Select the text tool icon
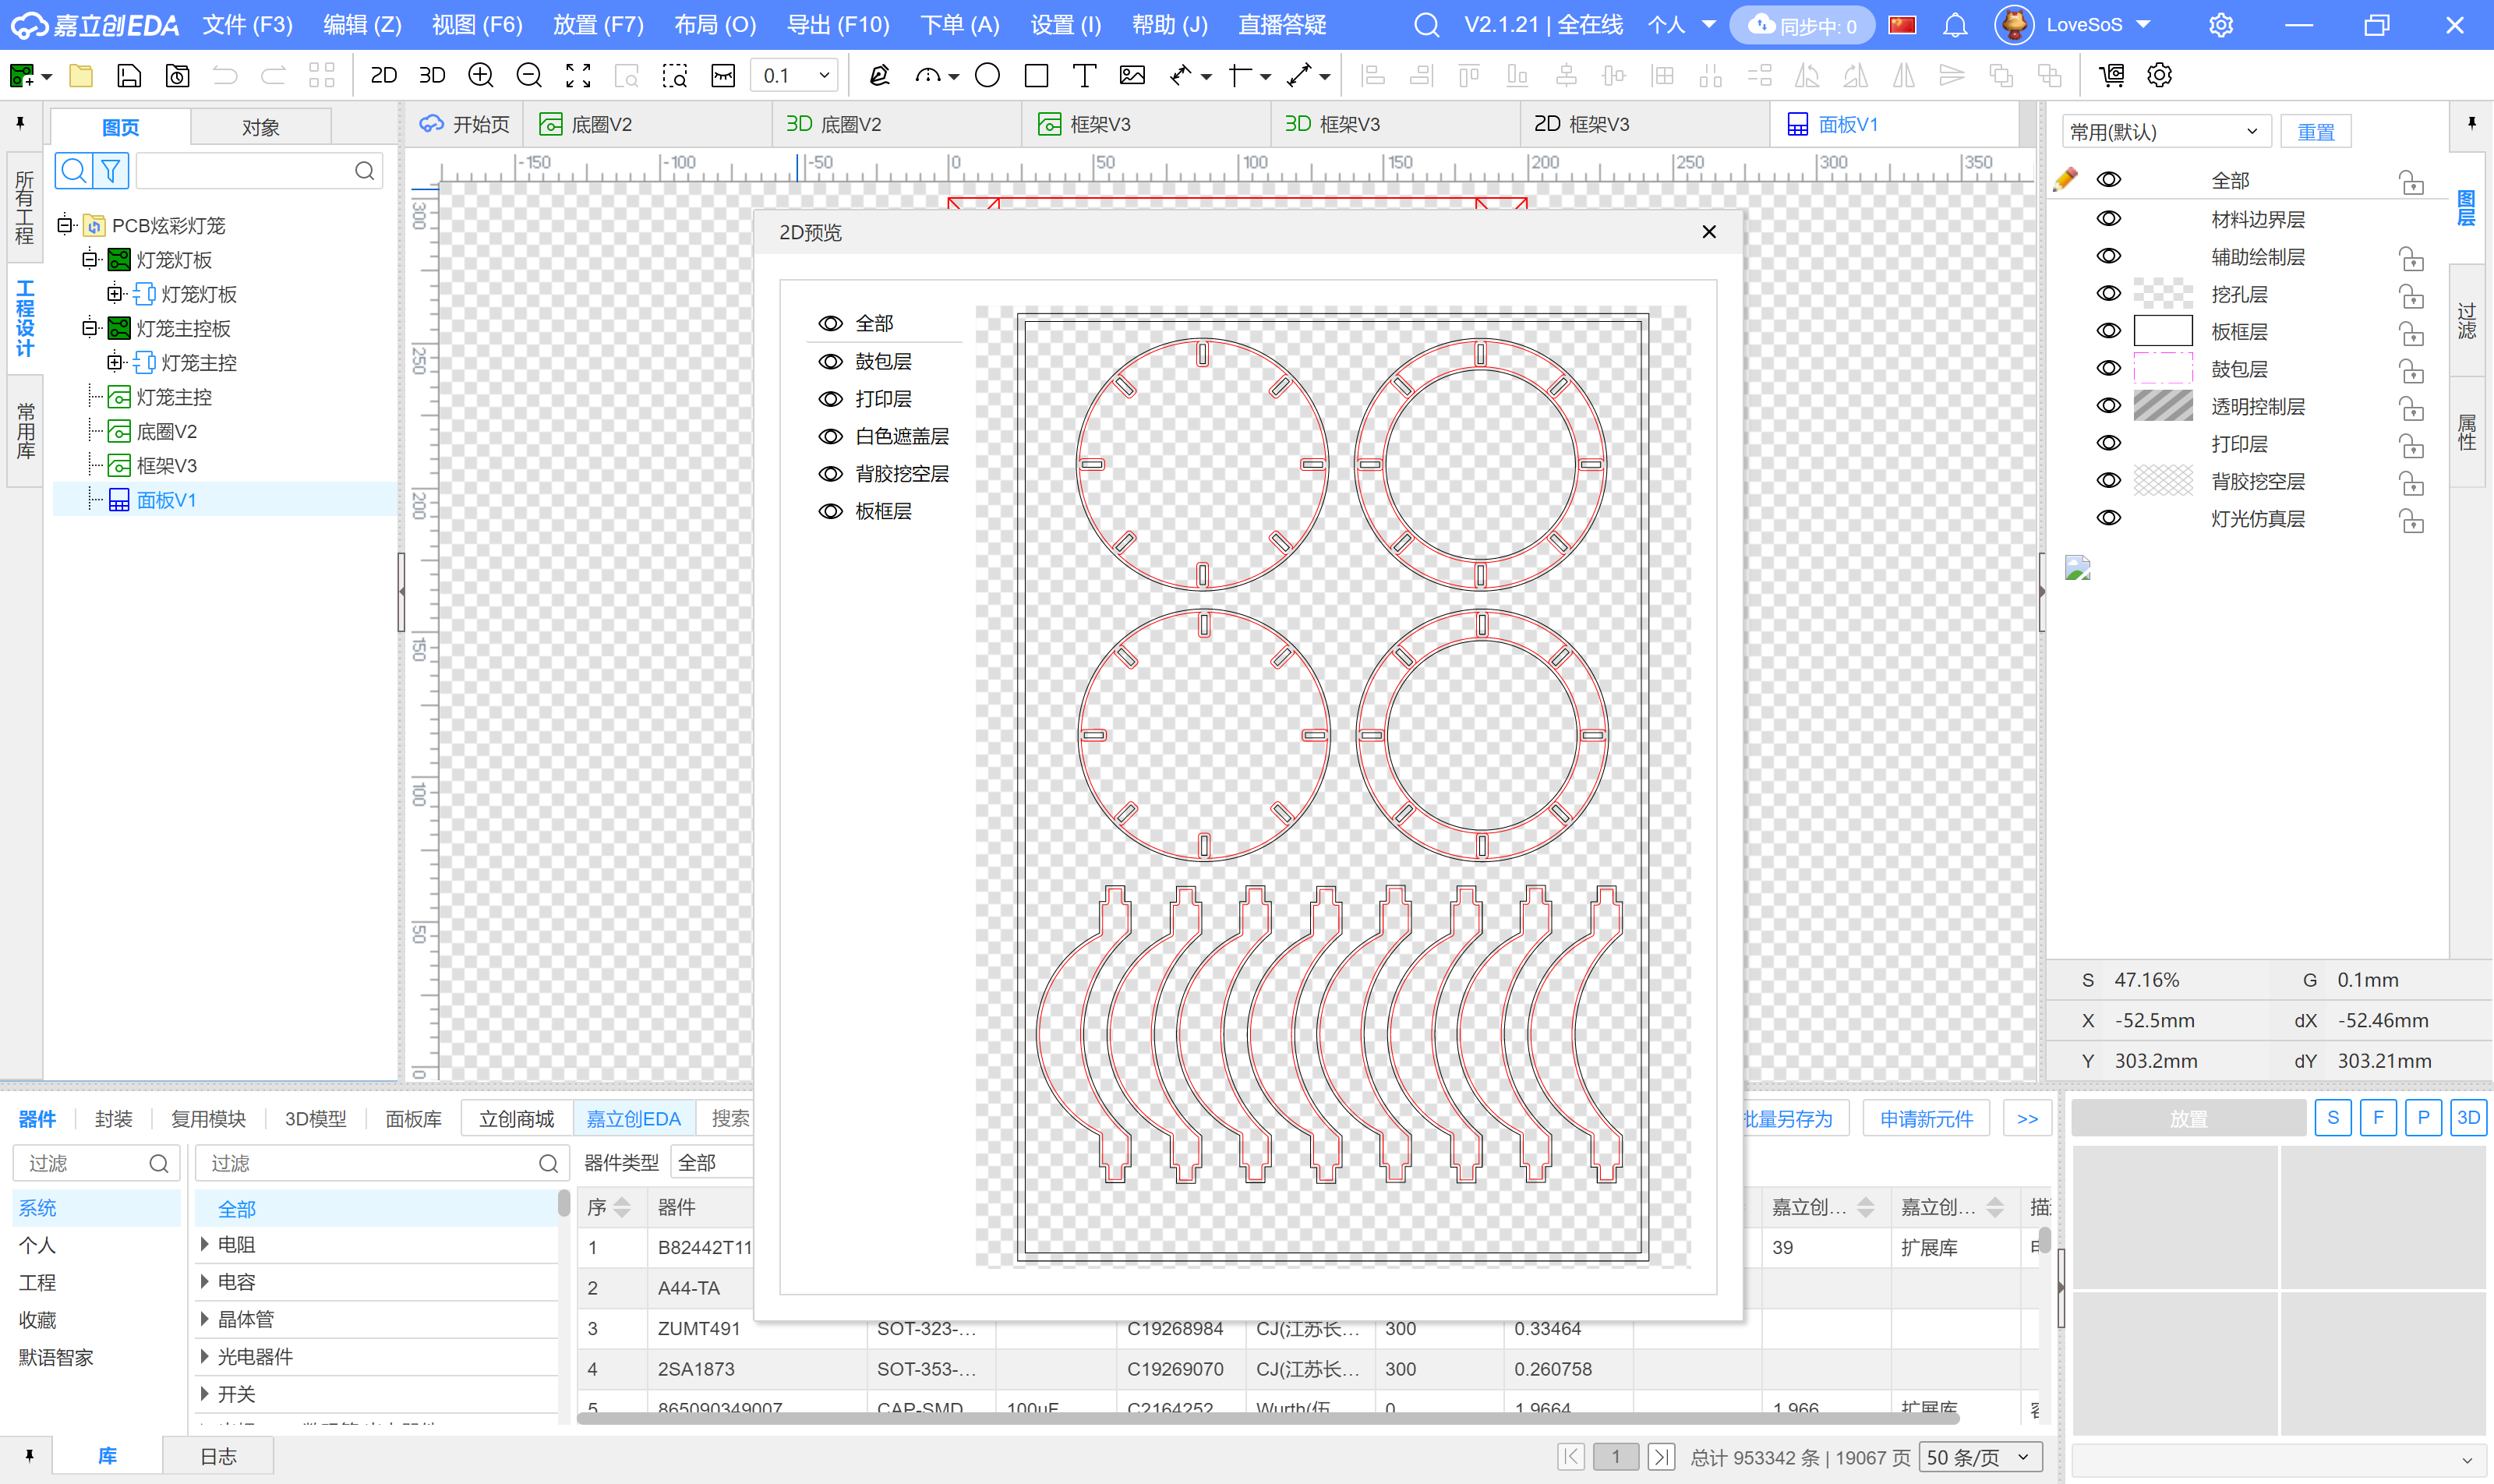 1084,75
